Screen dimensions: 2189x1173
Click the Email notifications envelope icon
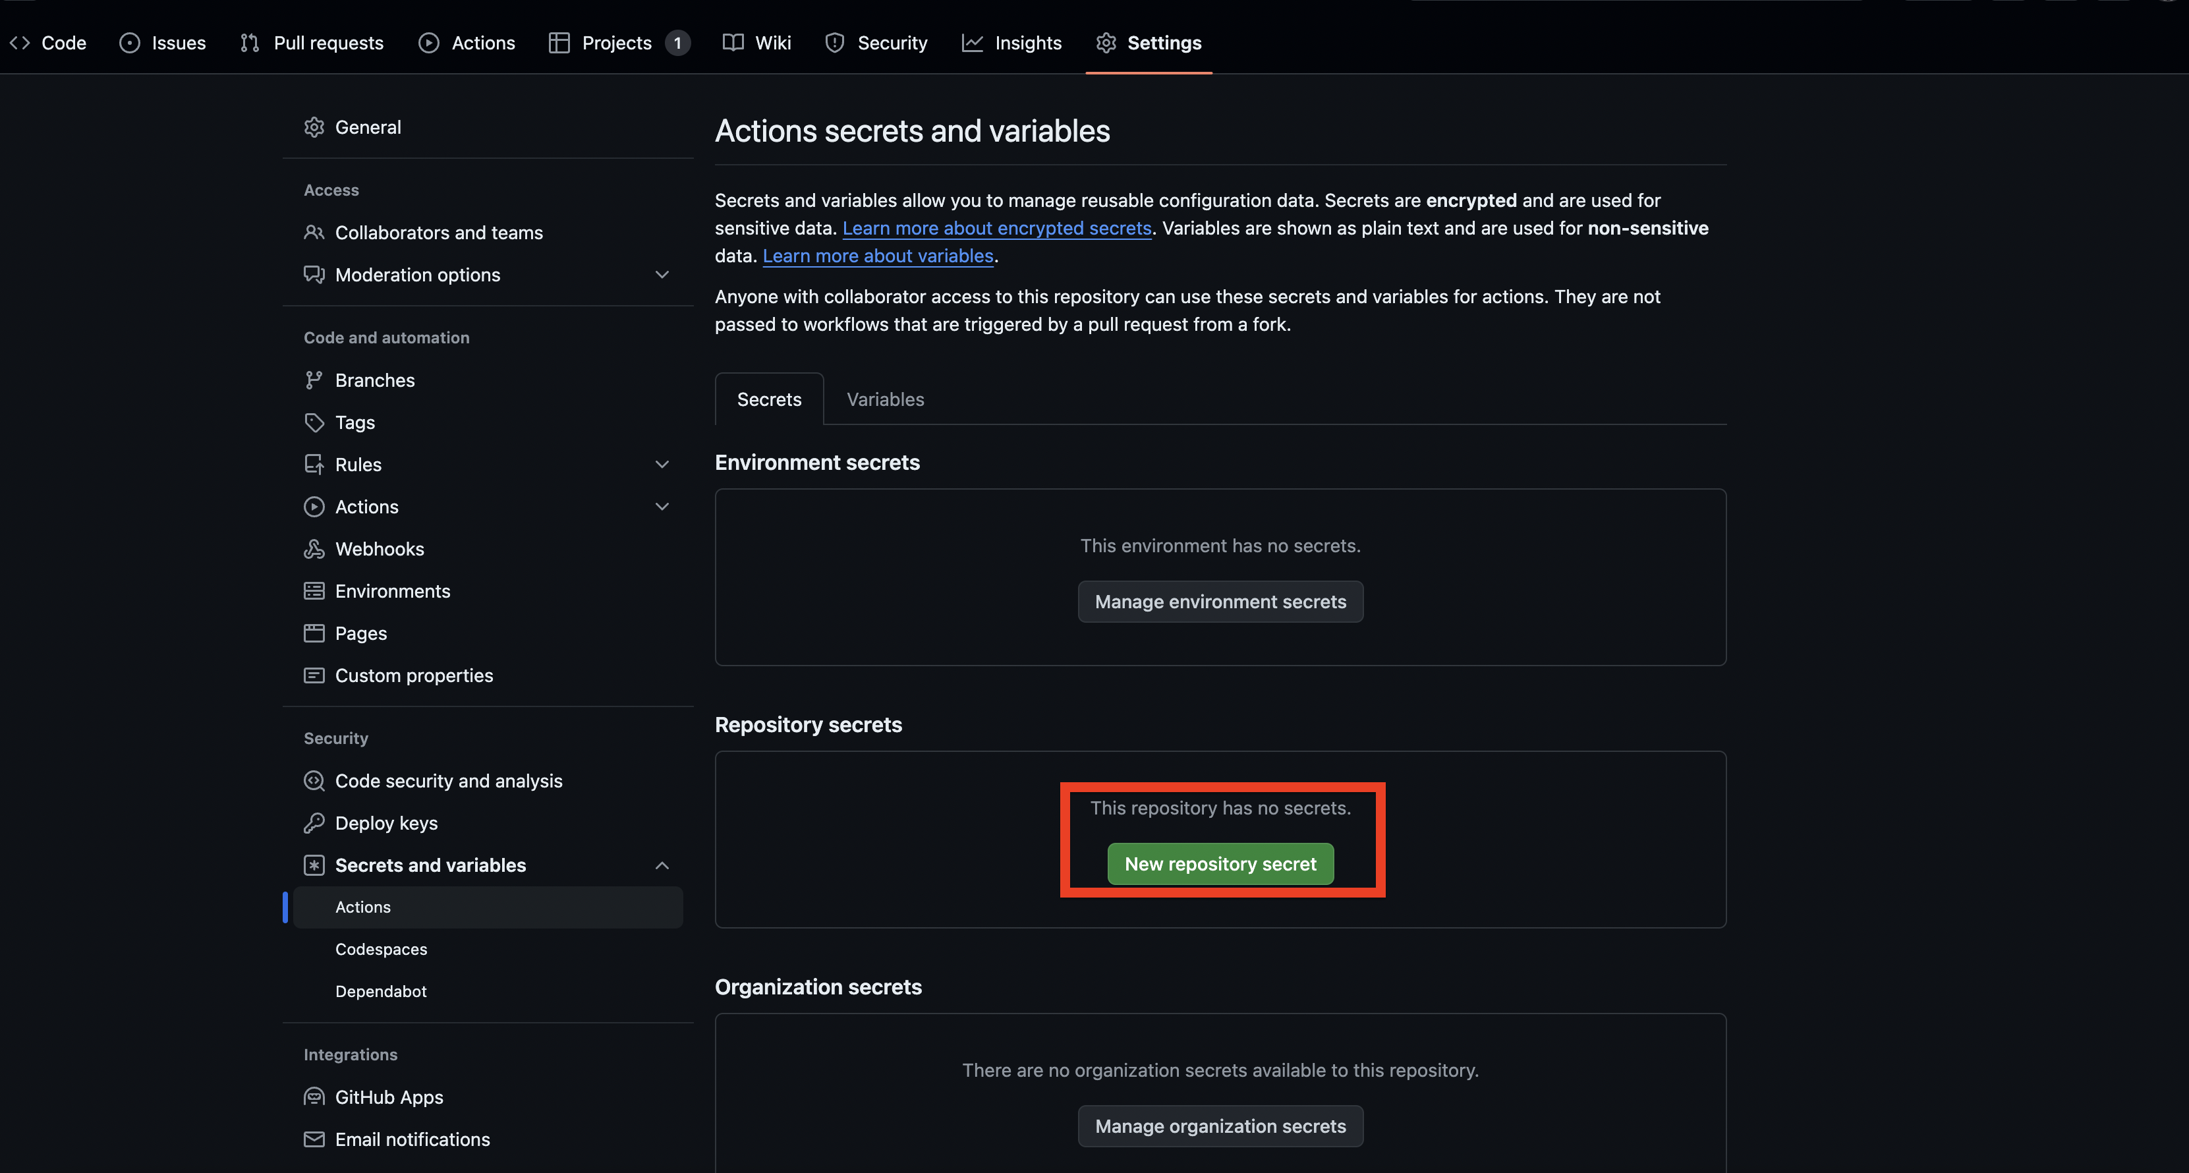click(314, 1139)
